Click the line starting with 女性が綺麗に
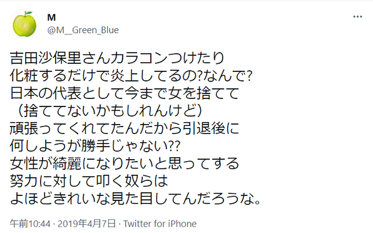The width and height of the screenshot is (373, 233). pos(125,163)
